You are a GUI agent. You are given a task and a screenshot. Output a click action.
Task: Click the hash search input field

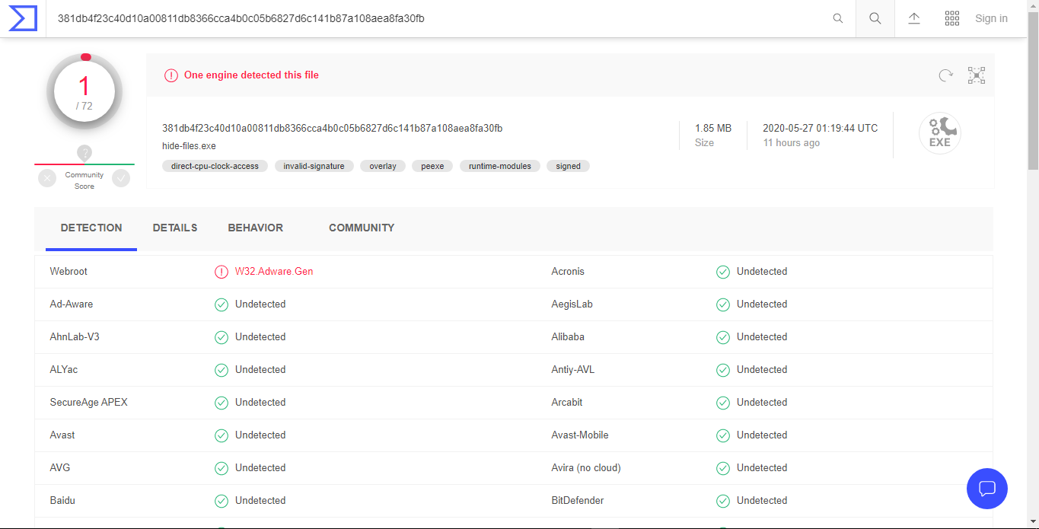434,18
